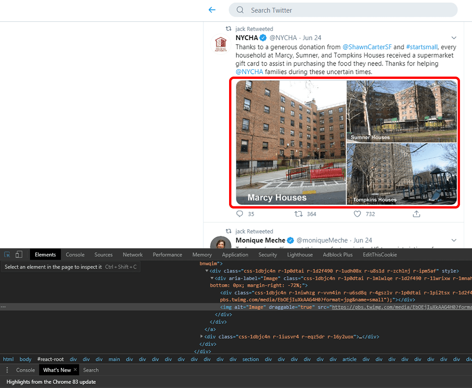Select body in DOM breadcrumb

tap(25, 359)
